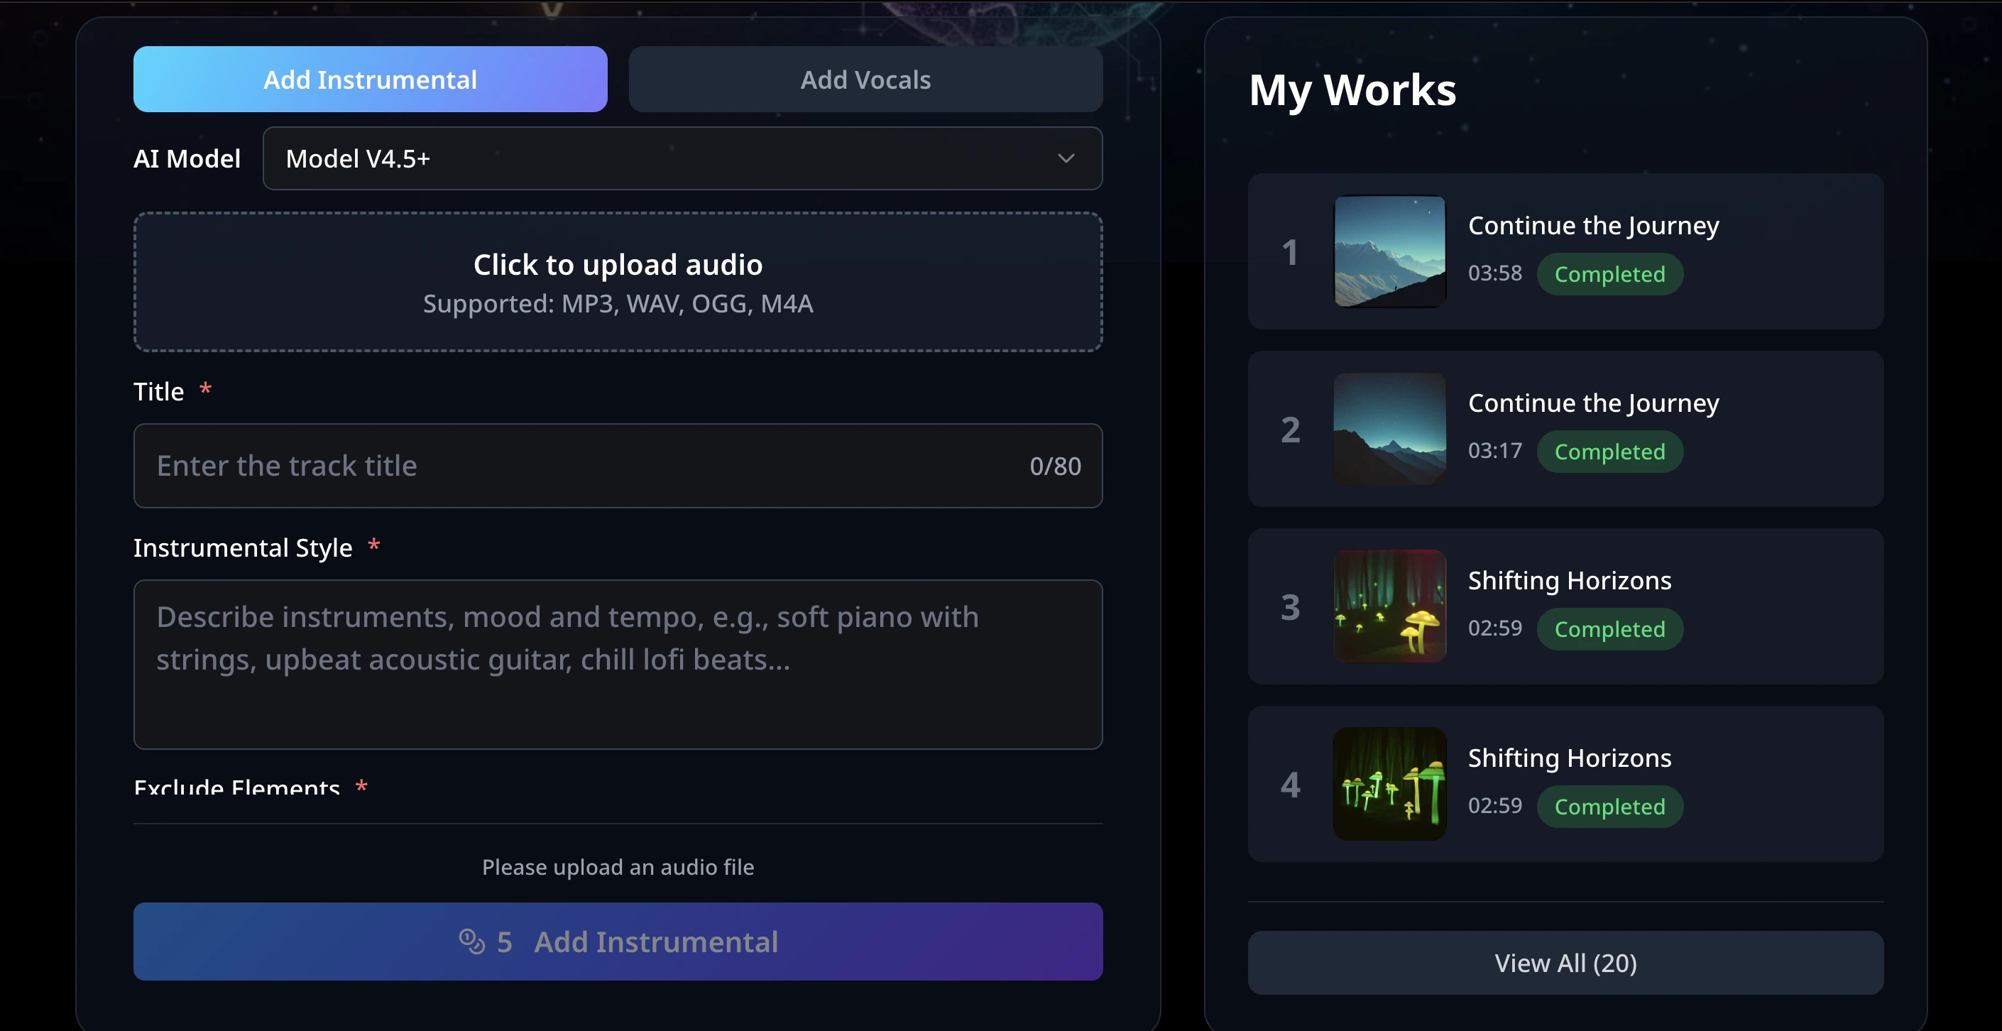2002x1031 pixels.
Task: Collapse the AI Model options list
Action: [x=1066, y=158]
